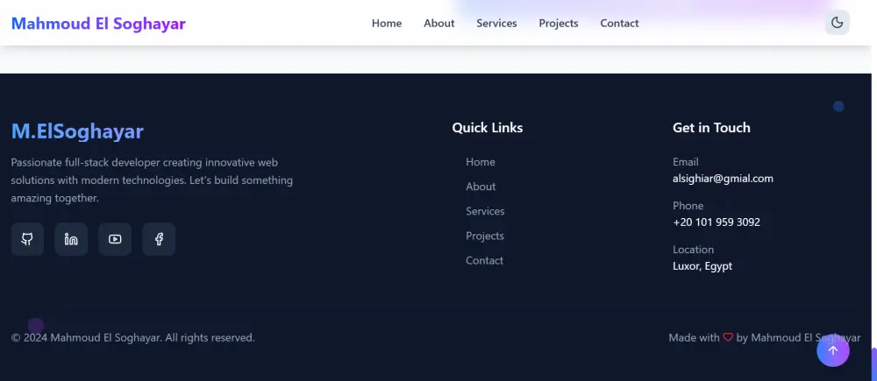Click the Quick Links heading

pos(487,128)
